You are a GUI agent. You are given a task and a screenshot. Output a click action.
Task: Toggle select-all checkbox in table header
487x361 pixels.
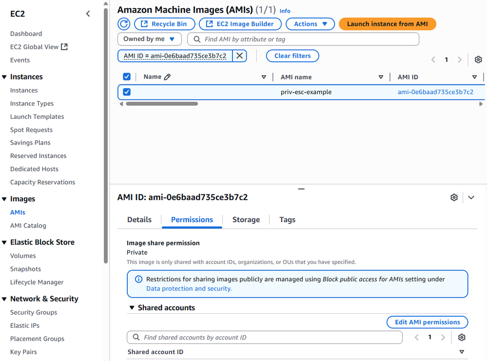click(x=127, y=76)
